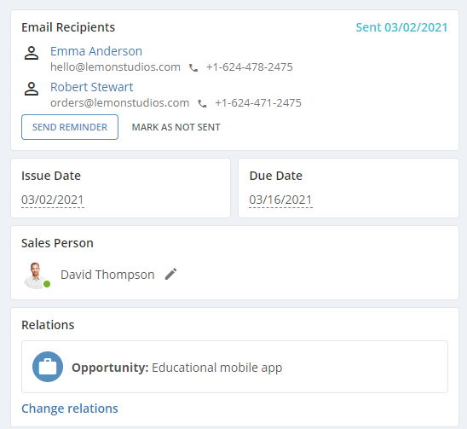The height and width of the screenshot is (429, 467).
Task: Click Mark As Not Sent
Action: pos(176,127)
